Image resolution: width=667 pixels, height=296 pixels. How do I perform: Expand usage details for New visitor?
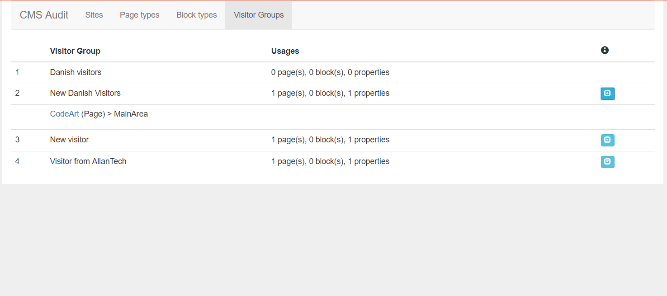point(607,140)
